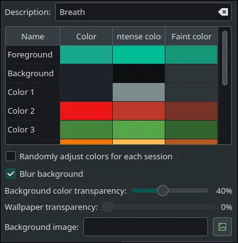The height and width of the screenshot is (243, 238).
Task: Select the Foreground row name cell
Action: click(33, 55)
